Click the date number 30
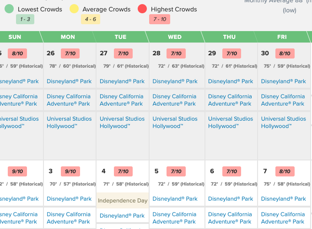Image resolution: width=312 pixels, height=229 pixels. click(x=265, y=53)
